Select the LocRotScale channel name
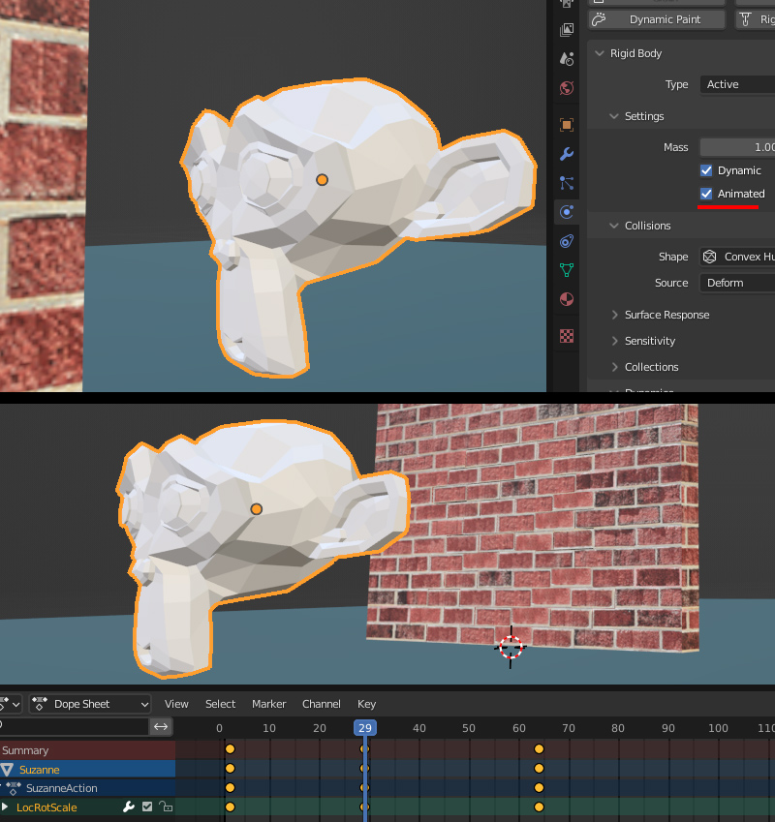 coord(46,807)
